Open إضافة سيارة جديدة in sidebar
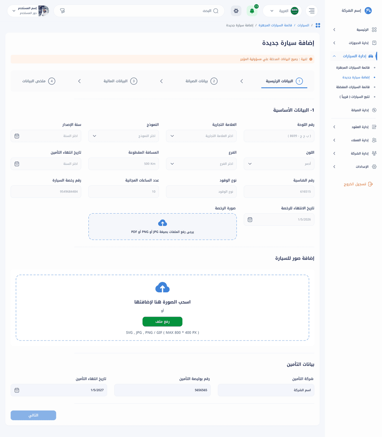This screenshot has height=437, width=382. click(x=356, y=78)
